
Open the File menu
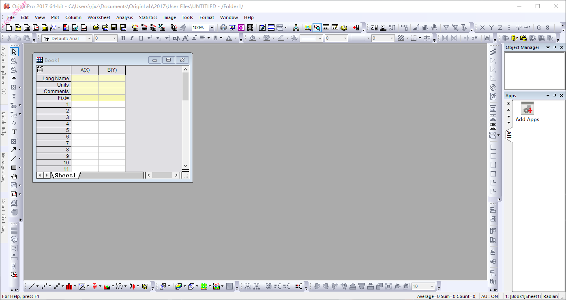coord(11,17)
